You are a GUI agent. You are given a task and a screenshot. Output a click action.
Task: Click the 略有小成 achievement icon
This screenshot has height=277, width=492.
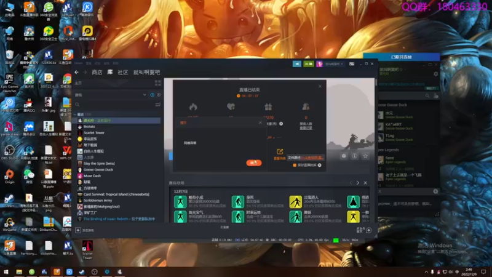pos(180,202)
